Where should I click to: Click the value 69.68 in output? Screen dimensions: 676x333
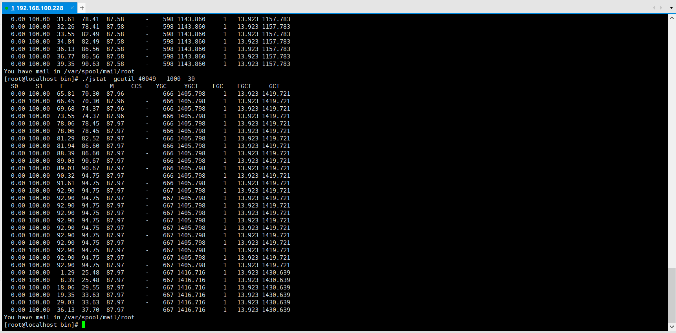[x=66, y=109]
